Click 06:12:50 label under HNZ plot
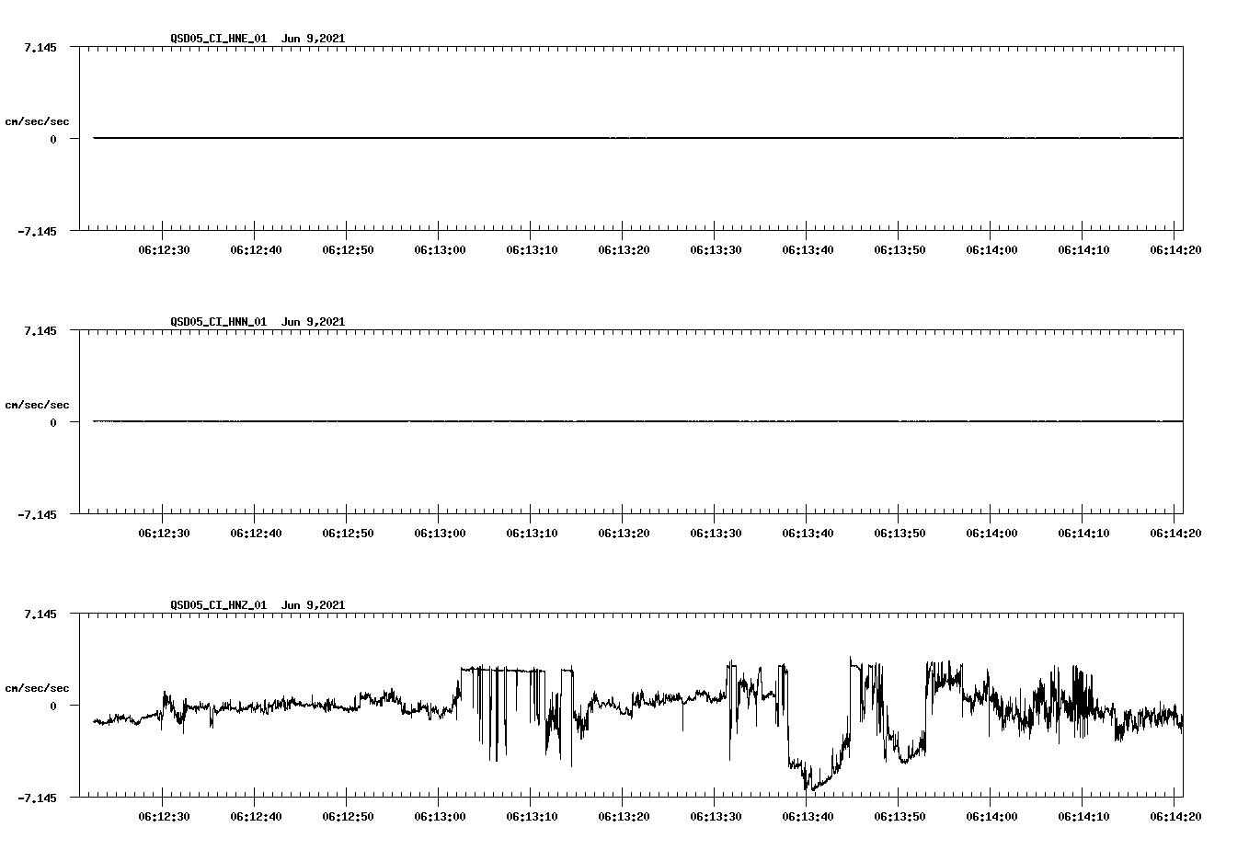 tap(348, 816)
